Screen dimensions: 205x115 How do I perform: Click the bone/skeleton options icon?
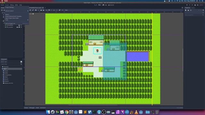click(x=60, y=10)
